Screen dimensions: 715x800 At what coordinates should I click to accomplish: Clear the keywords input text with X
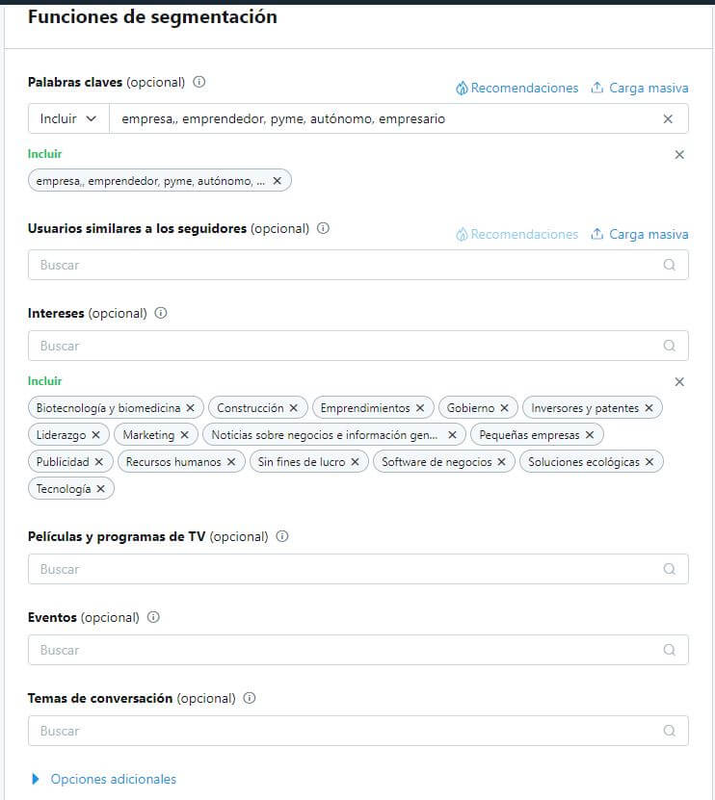(x=668, y=118)
